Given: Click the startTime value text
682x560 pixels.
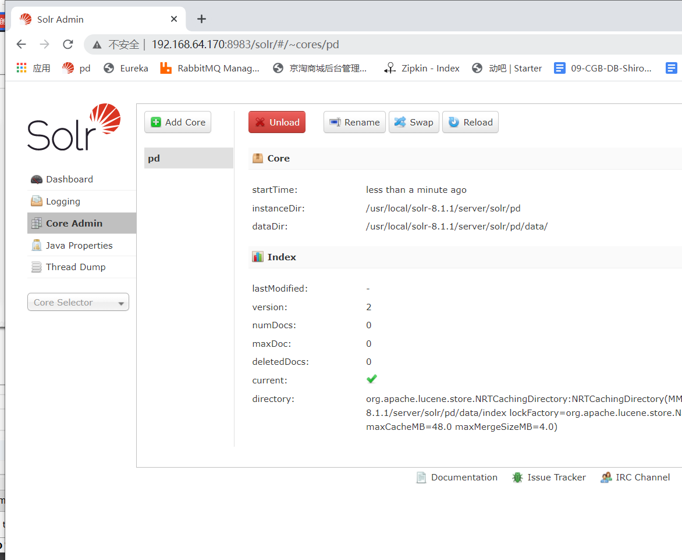Looking at the screenshot, I should [x=416, y=190].
